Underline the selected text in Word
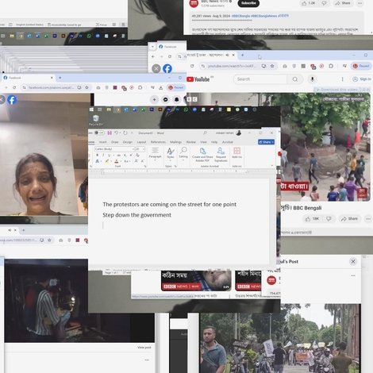Screen dimensions: 373x373 click(x=109, y=155)
